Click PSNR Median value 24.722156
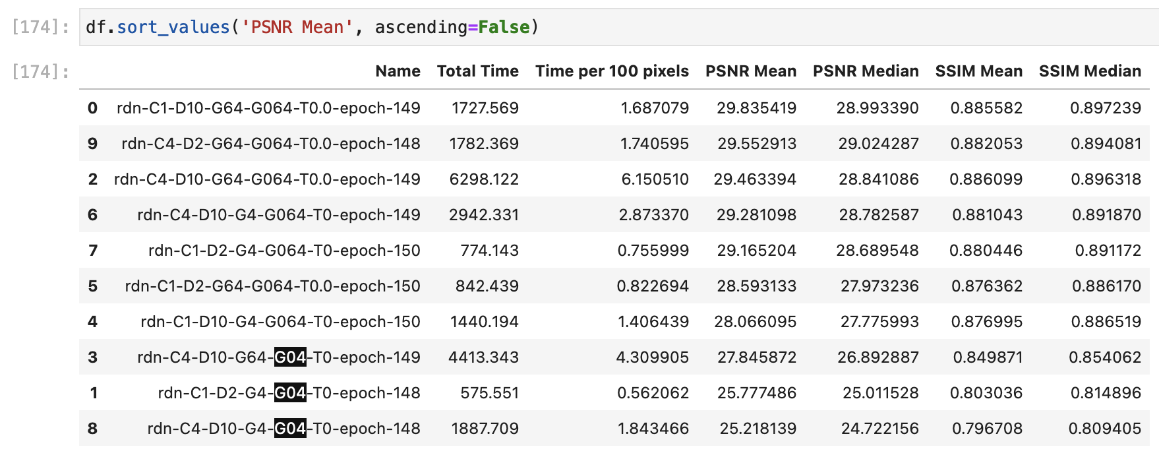Viewport: 1159px width, 459px height. pos(879,429)
